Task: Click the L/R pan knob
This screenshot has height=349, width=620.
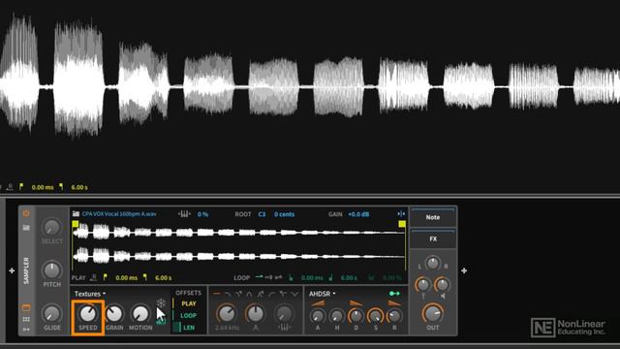Action: coord(433,263)
